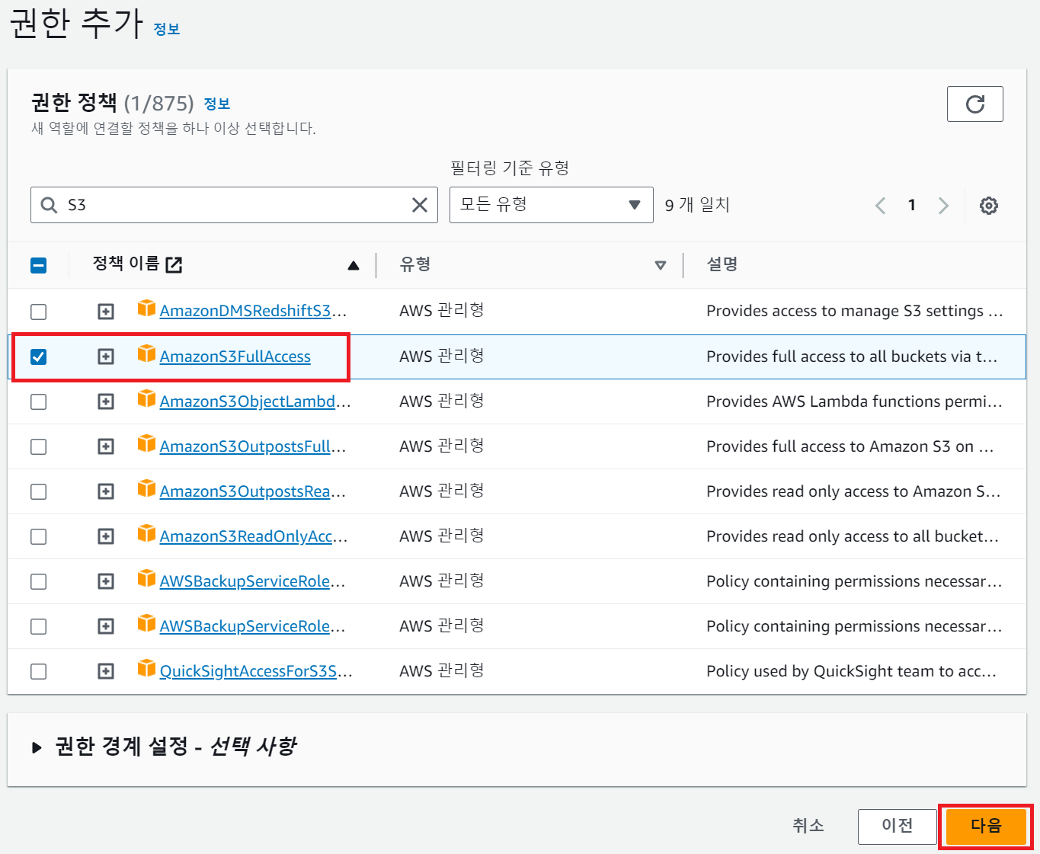Viewport: 1040px width, 854px height.
Task: Sort by policy name ascending arrow
Action: 354,265
